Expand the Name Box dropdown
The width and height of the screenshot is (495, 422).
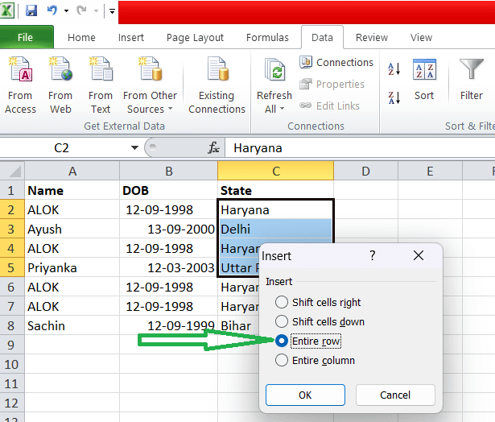coord(134,147)
